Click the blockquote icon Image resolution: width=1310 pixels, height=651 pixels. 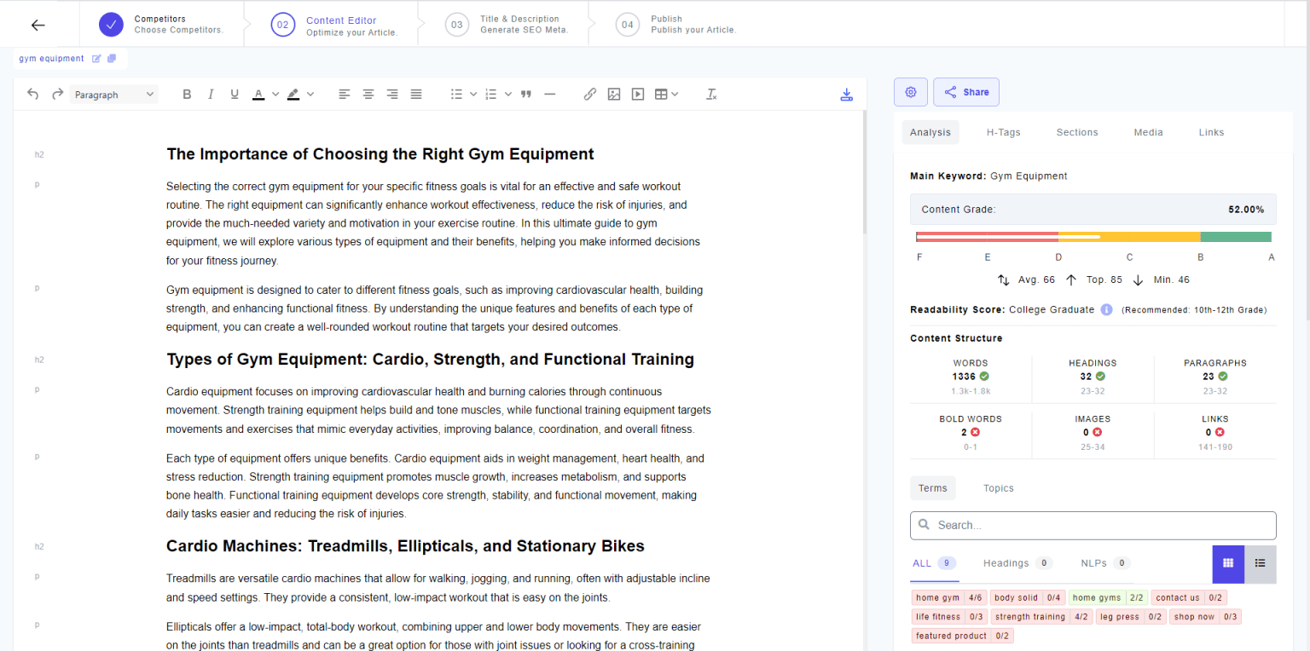pyautogui.click(x=525, y=95)
